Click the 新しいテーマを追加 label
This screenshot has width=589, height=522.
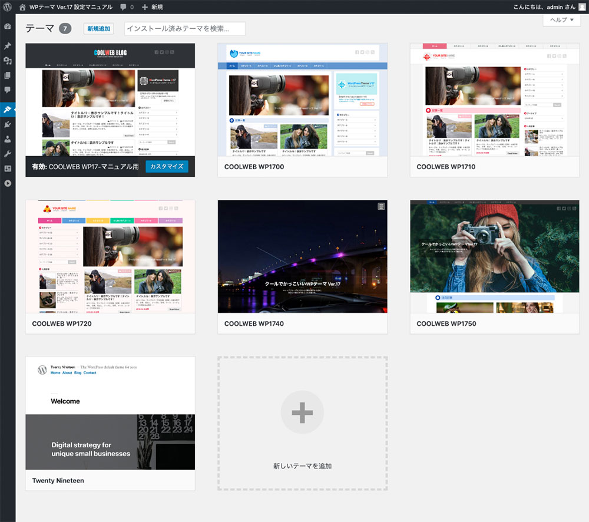pyautogui.click(x=302, y=466)
